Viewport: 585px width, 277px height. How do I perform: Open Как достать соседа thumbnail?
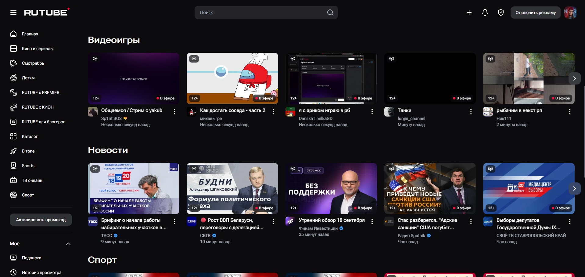[x=232, y=78]
